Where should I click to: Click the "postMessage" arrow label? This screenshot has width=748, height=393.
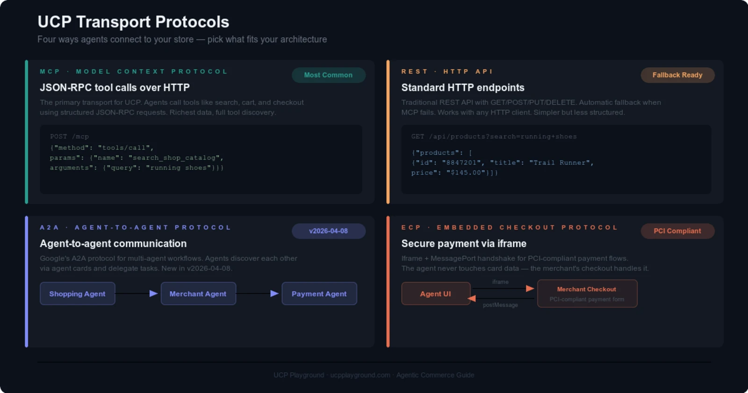pos(500,305)
